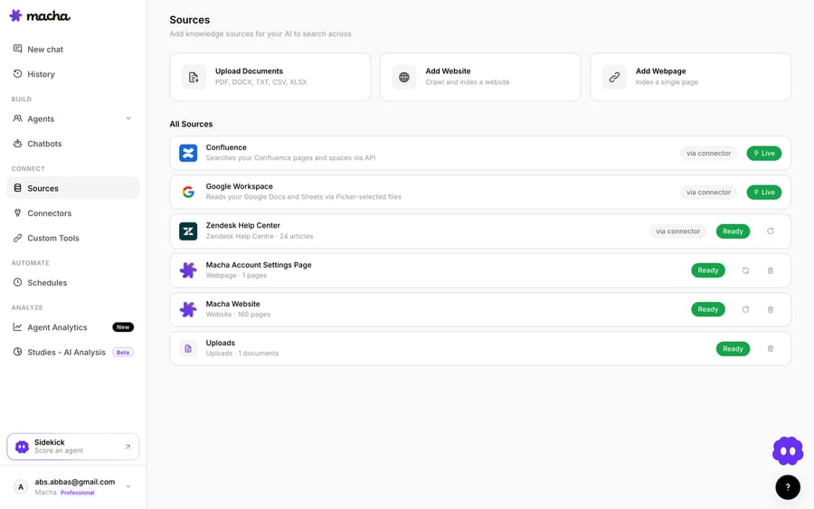Click the Confluence source title
Screen dimensions: 814x509
point(226,147)
